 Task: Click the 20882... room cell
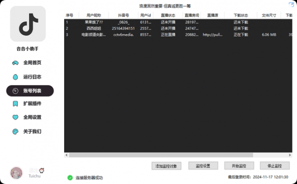pos(192,35)
